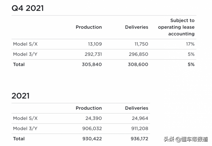Select the Deliveries header in Q4 2021 table
Image resolution: width=212 pixels, height=146 pixels.
(x=137, y=27)
